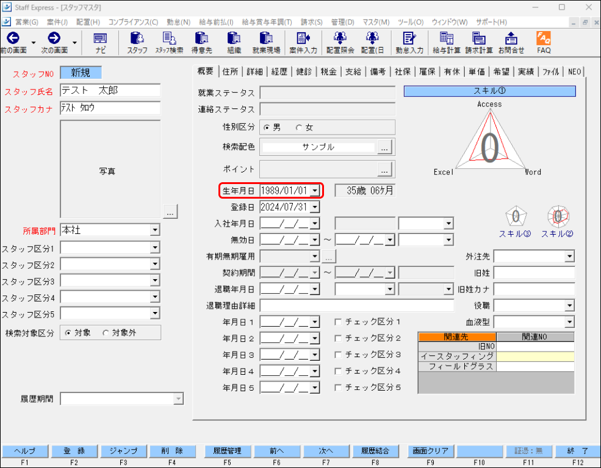Open history dropdown beside 前の画面 arrow
601x468 pixels.
(x=34, y=43)
